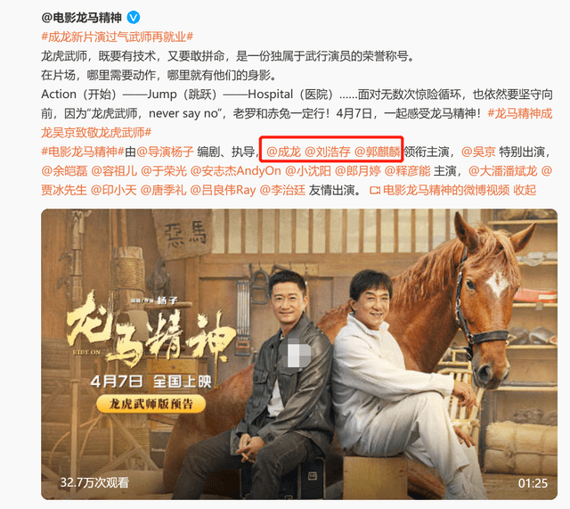The image size is (570, 509).
Task: Open the 电影龙马精神的微博视频 link
Action: 446,190
